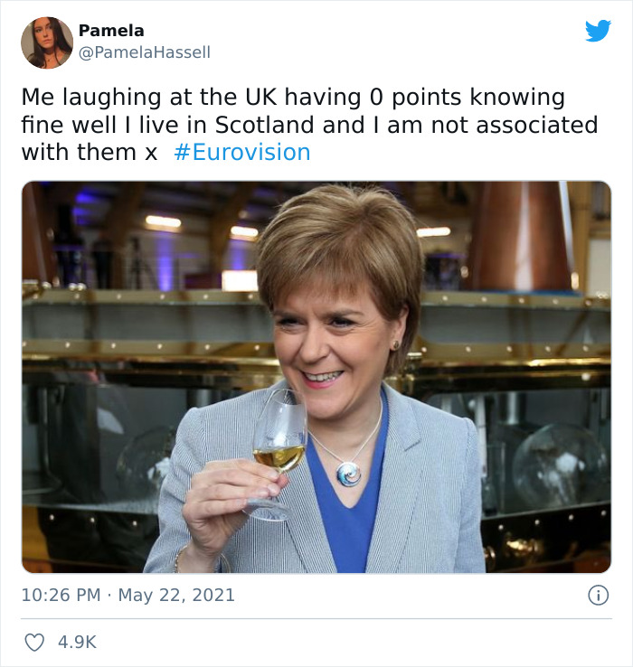Like the tweet with the heart icon
Image resolution: width=633 pixels, height=667 pixels.
(x=34, y=642)
